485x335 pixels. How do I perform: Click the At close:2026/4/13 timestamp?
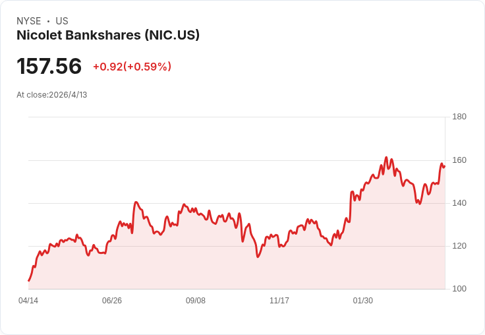(52, 95)
